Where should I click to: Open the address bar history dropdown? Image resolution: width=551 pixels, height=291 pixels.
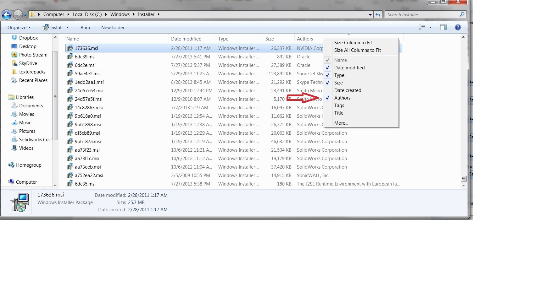370,15
